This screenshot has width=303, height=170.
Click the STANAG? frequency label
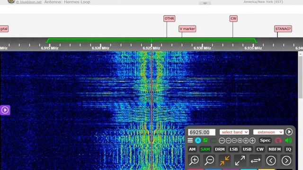283,29
